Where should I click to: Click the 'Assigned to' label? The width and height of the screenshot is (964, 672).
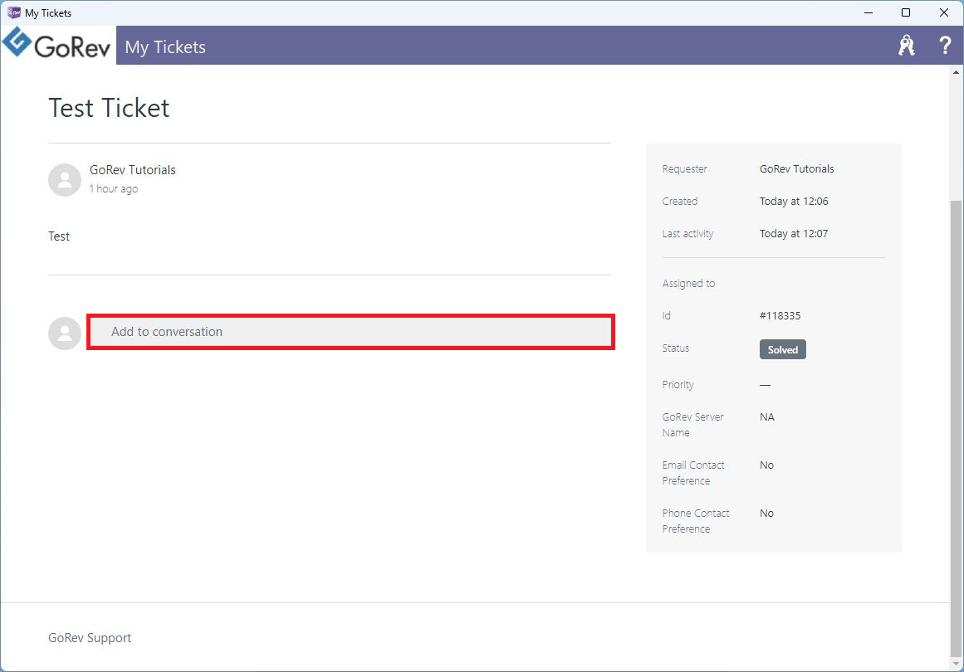point(688,284)
